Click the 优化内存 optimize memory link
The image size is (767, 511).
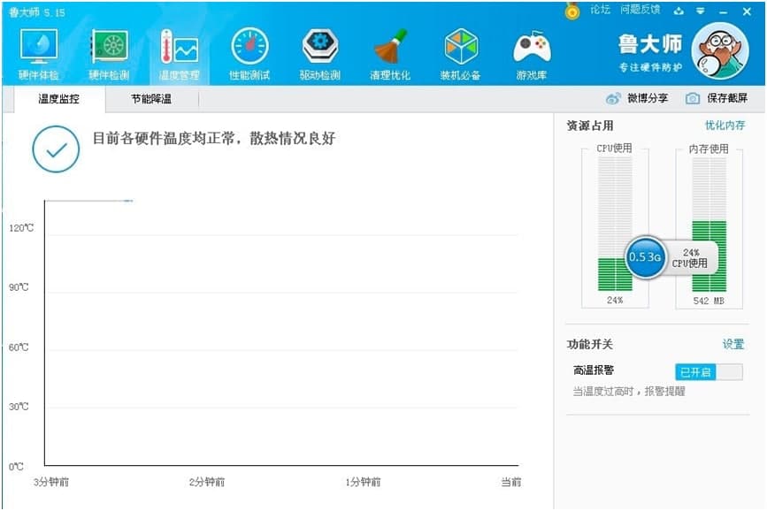[x=725, y=126]
